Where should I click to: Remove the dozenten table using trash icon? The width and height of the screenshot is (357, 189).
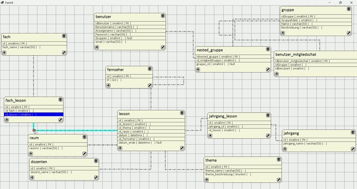pos(96,161)
